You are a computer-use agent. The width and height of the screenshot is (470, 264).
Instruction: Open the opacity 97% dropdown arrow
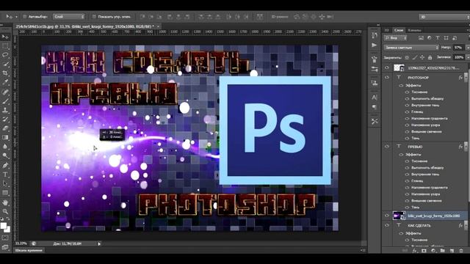(467, 48)
